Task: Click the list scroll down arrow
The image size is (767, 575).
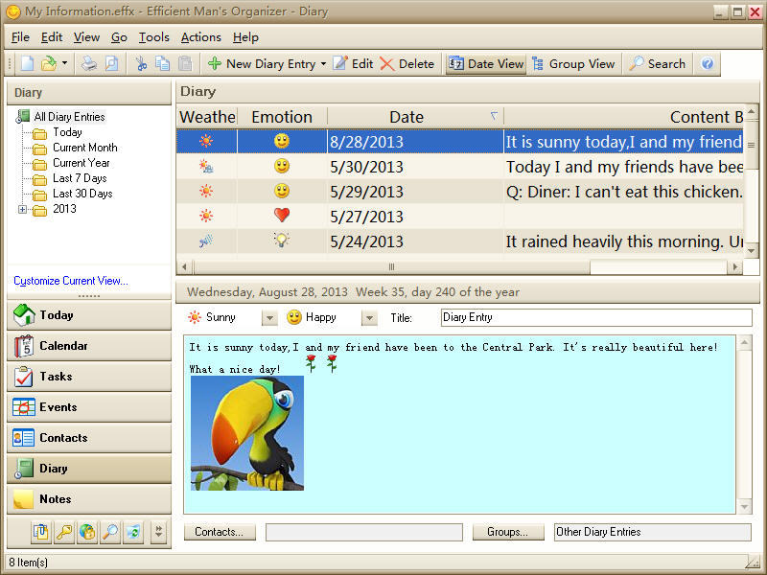Action: (x=751, y=251)
